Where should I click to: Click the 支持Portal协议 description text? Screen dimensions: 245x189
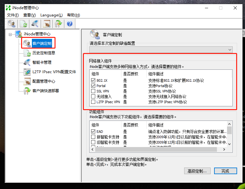(x=160, y=86)
